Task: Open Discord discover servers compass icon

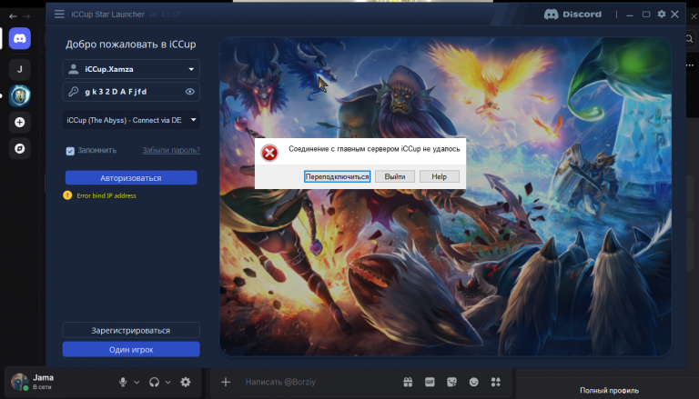Action: coord(20,148)
